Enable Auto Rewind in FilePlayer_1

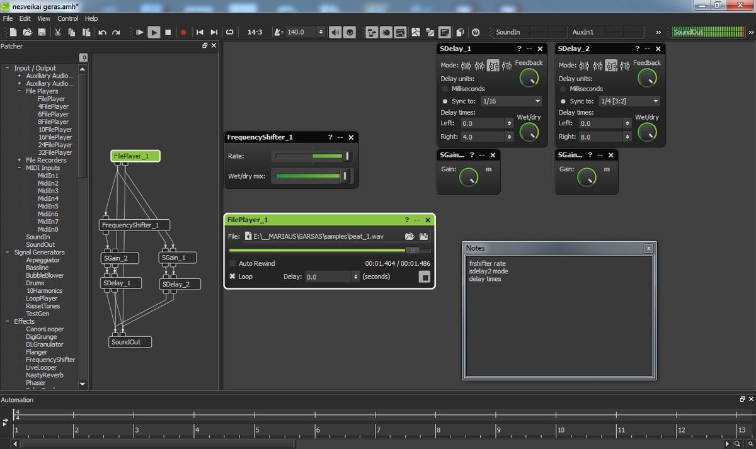point(232,263)
